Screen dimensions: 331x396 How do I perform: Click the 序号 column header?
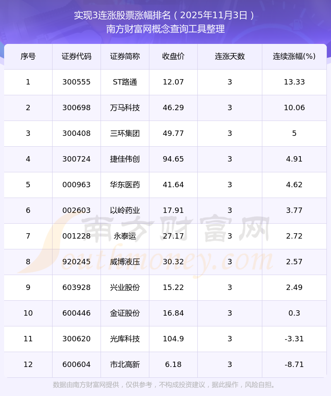point(28,56)
